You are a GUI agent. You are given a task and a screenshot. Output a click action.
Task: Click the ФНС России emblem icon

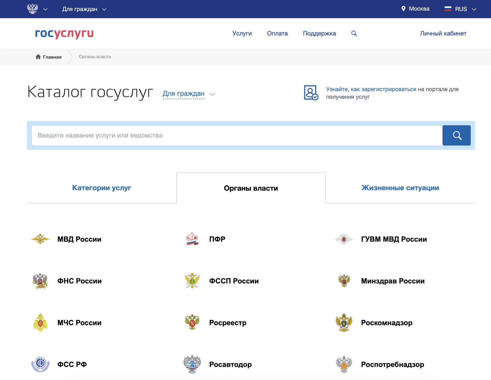(x=40, y=281)
